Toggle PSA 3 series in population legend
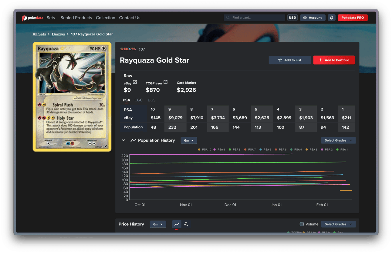Image resolution: width=392 pixels, height=253 pixels. [311, 149]
